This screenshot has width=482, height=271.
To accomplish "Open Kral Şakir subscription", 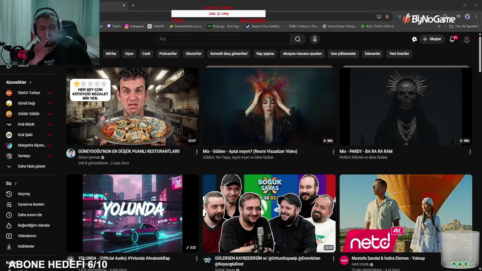I will 29,135.
